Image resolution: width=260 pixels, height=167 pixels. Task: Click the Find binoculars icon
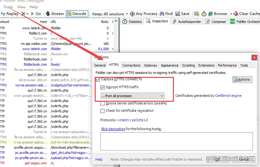click(x=162, y=14)
